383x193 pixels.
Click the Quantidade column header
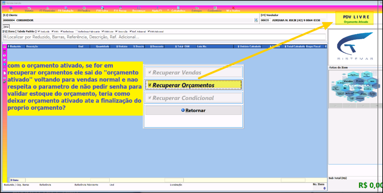tap(100, 46)
